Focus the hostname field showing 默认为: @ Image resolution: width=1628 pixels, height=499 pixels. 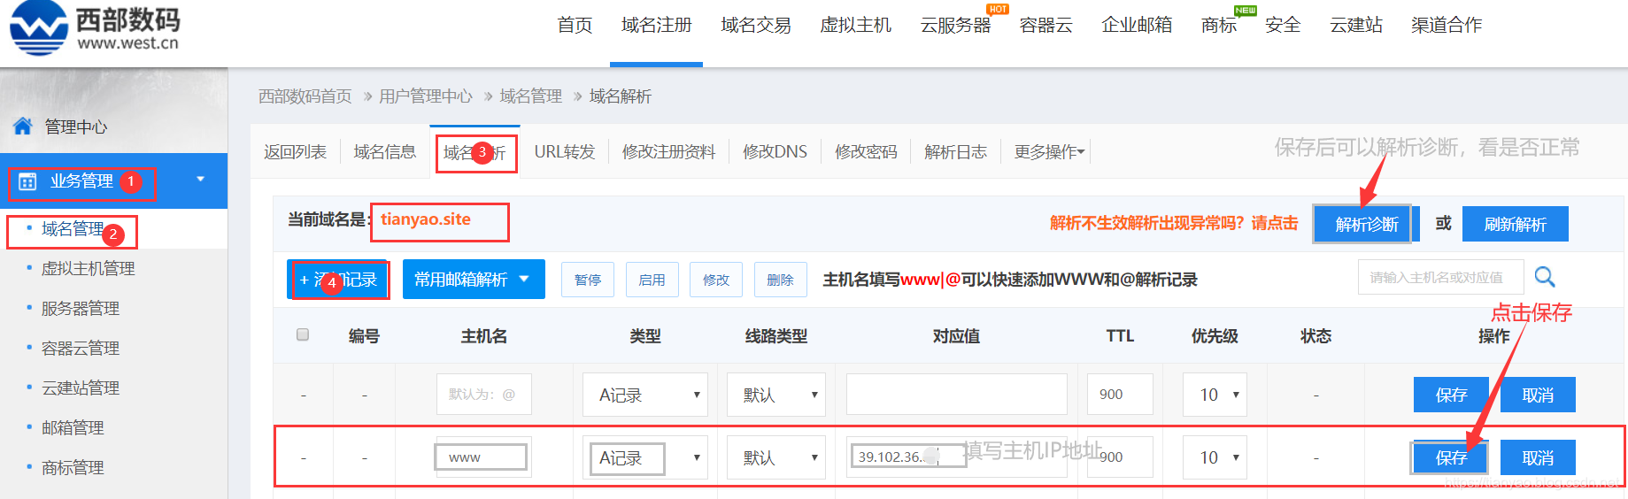[484, 395]
